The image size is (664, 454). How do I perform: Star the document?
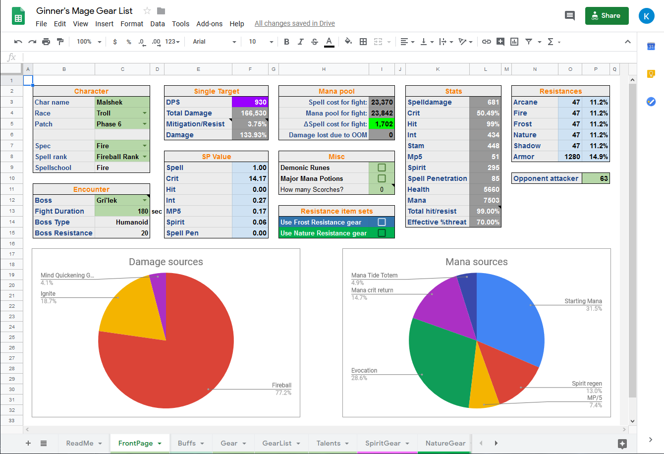pyautogui.click(x=147, y=11)
